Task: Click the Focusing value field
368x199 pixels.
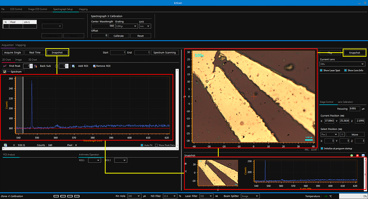Action: [355, 109]
